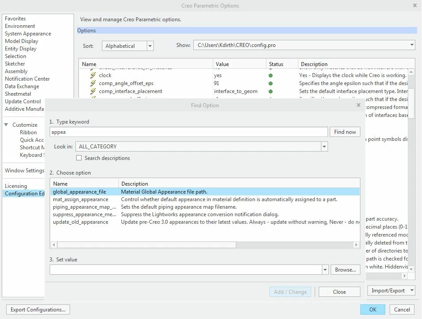Image resolution: width=422 pixels, height=319 pixels.
Task: Close the Find Option dialog with X
Action: 359,105
